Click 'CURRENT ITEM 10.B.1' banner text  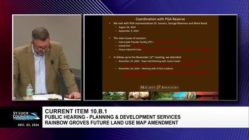click(76, 111)
